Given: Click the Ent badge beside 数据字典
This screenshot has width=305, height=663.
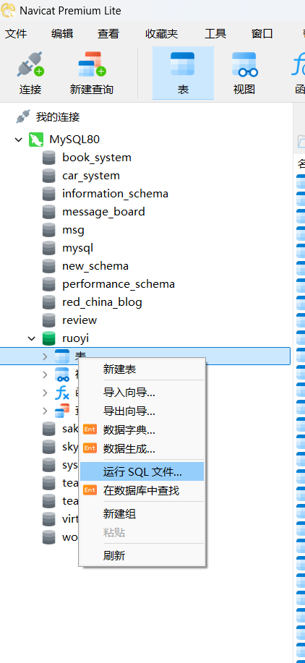Looking at the screenshot, I should coord(90,430).
